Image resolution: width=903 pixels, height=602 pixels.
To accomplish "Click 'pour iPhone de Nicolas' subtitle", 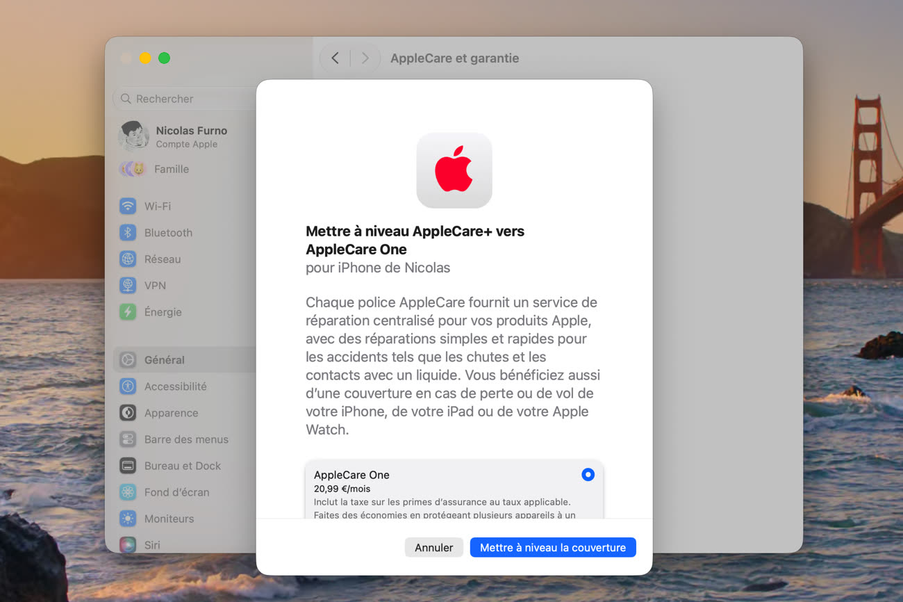I will pos(378,268).
